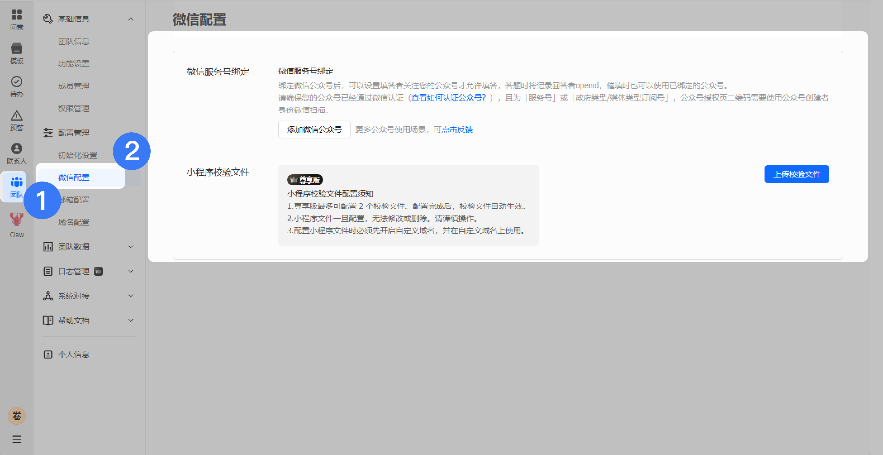Click the 系统对接 nodes icon
Viewport: 883px width, 455px height.
(x=48, y=296)
